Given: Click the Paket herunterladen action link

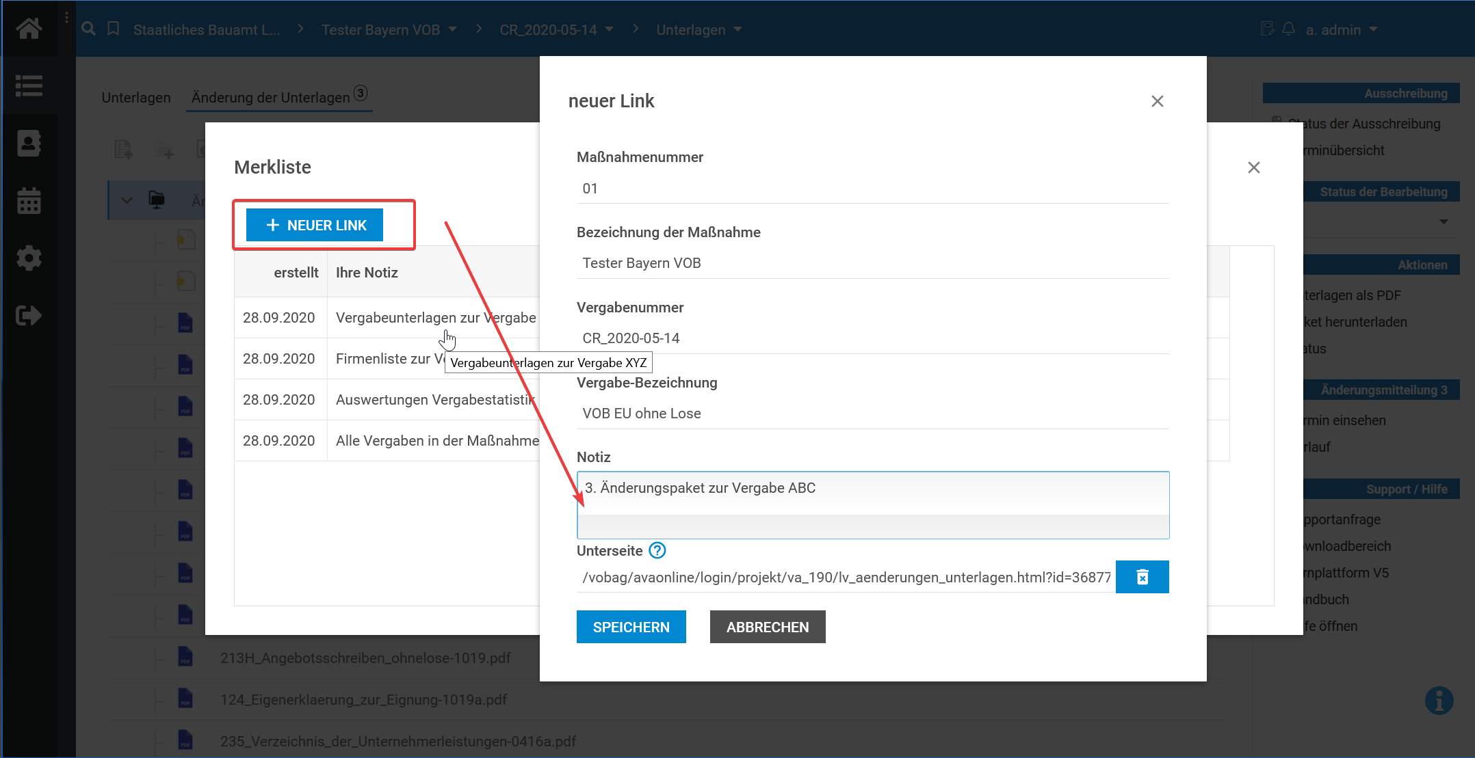Looking at the screenshot, I should [x=1355, y=322].
